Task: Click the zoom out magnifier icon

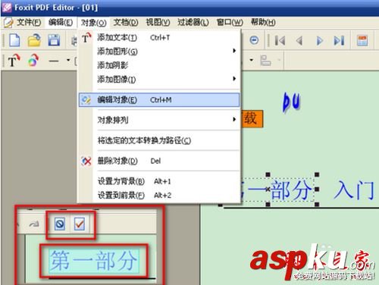Action: point(254,40)
